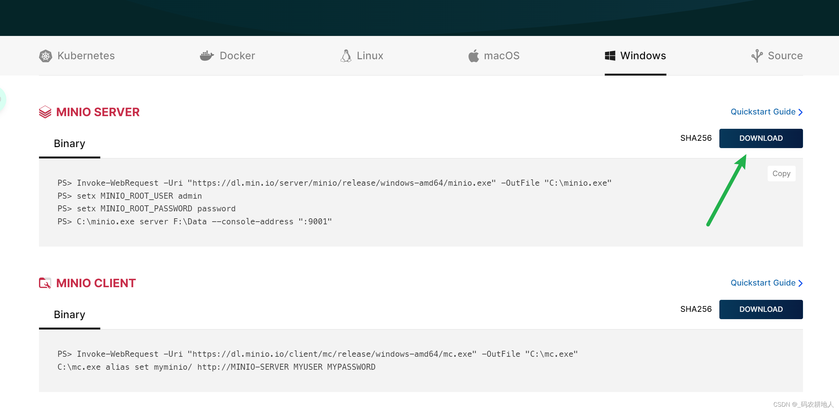The width and height of the screenshot is (839, 411).
Task: Click the Windows logo icon
Action: 610,56
